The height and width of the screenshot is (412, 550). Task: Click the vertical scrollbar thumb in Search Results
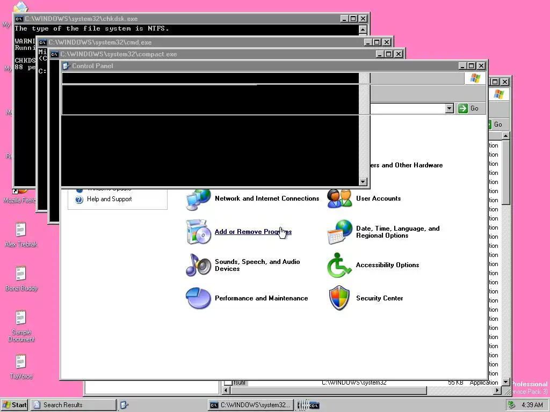[x=505, y=172]
